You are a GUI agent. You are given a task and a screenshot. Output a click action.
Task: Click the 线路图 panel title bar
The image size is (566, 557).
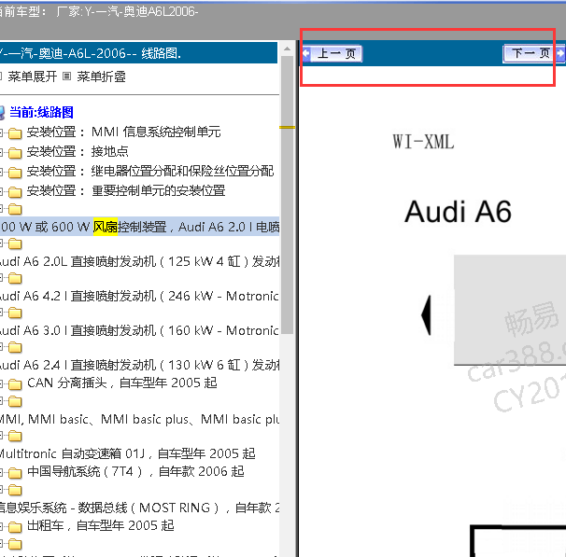click(138, 53)
